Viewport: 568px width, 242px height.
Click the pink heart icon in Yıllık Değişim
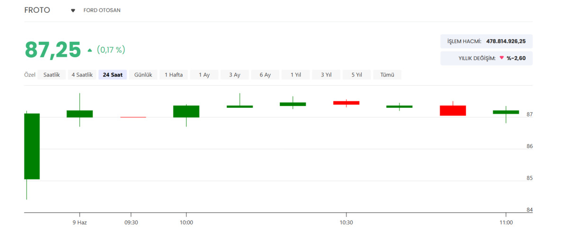[x=502, y=58]
